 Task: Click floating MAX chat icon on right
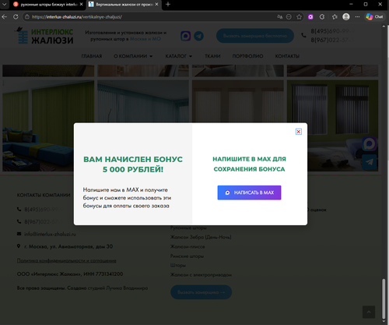pos(370,144)
